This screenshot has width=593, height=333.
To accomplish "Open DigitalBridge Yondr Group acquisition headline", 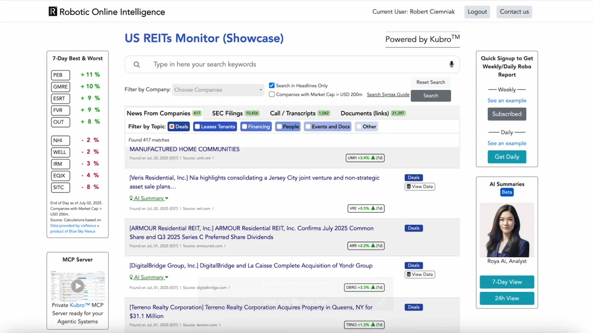I will tap(251, 265).
